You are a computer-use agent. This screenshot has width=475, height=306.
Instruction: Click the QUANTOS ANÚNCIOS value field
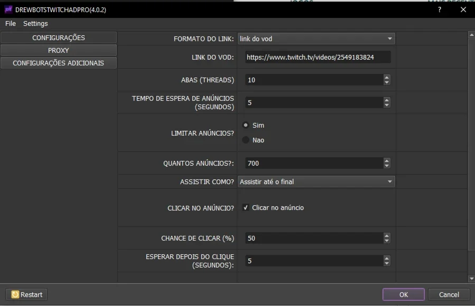(314, 163)
